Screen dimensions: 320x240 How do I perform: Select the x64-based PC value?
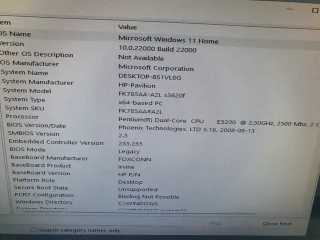point(140,103)
